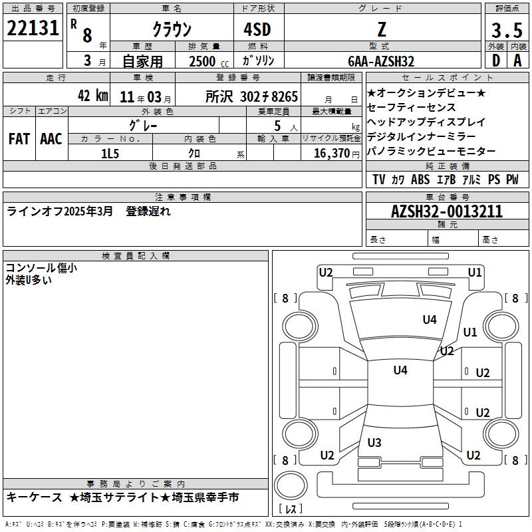Select the exterior grade D cell
The image size is (532, 532).
click(495, 61)
